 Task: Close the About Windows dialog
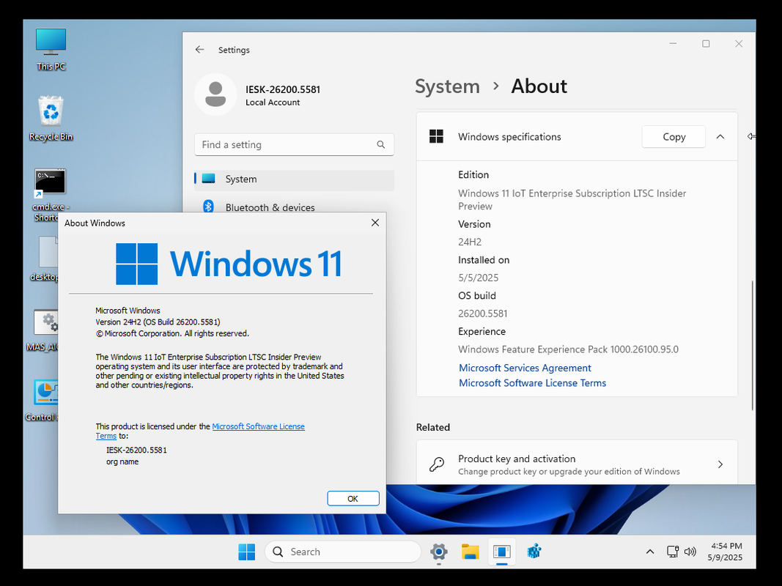coord(375,223)
